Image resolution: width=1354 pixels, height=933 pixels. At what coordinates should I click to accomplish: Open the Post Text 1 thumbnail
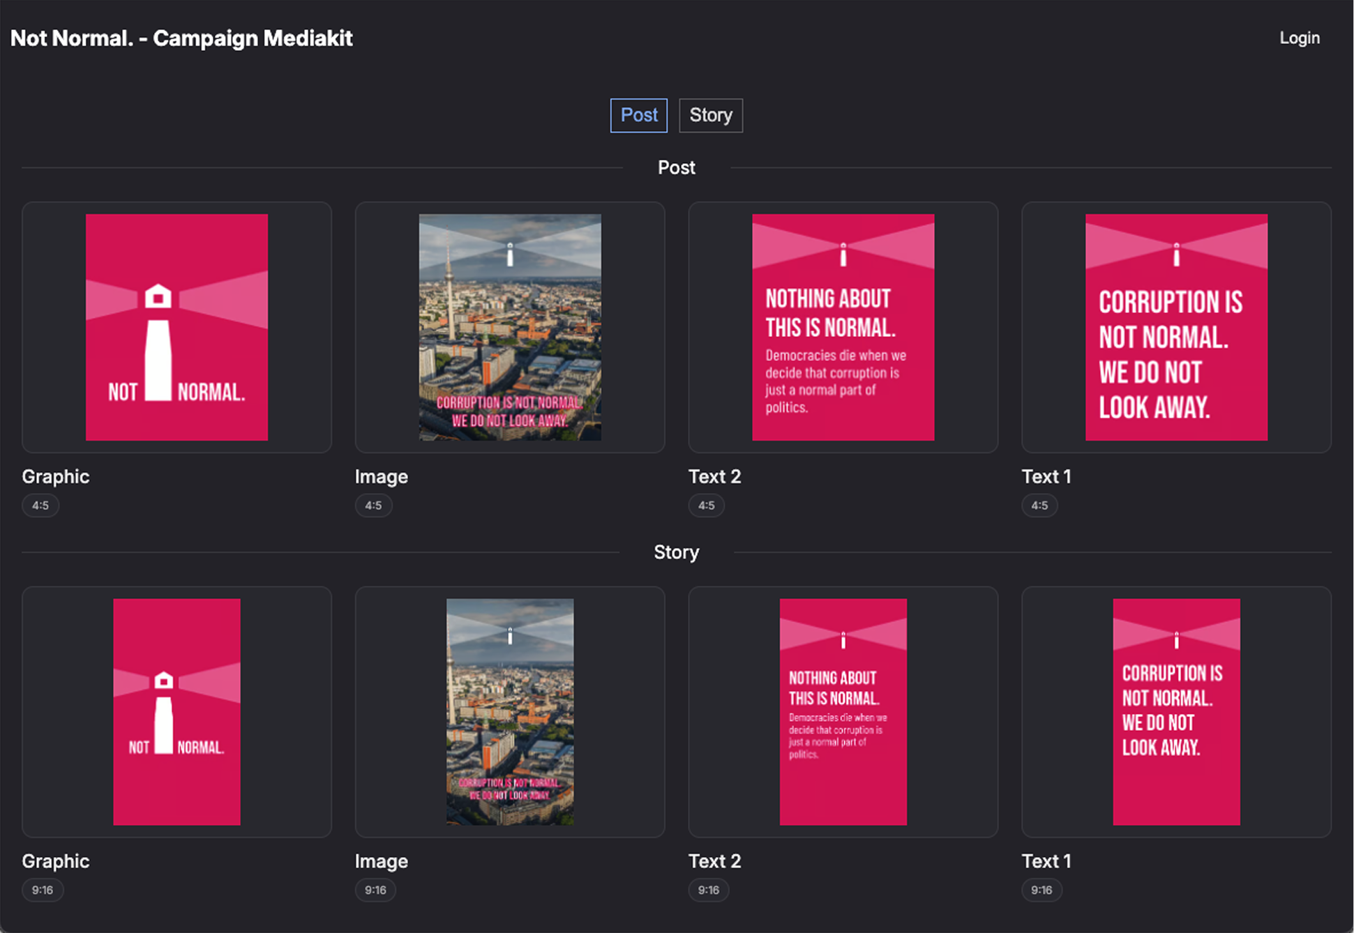pos(1176,327)
